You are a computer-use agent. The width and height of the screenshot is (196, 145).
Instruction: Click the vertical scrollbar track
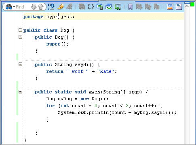[x=187, y=77]
